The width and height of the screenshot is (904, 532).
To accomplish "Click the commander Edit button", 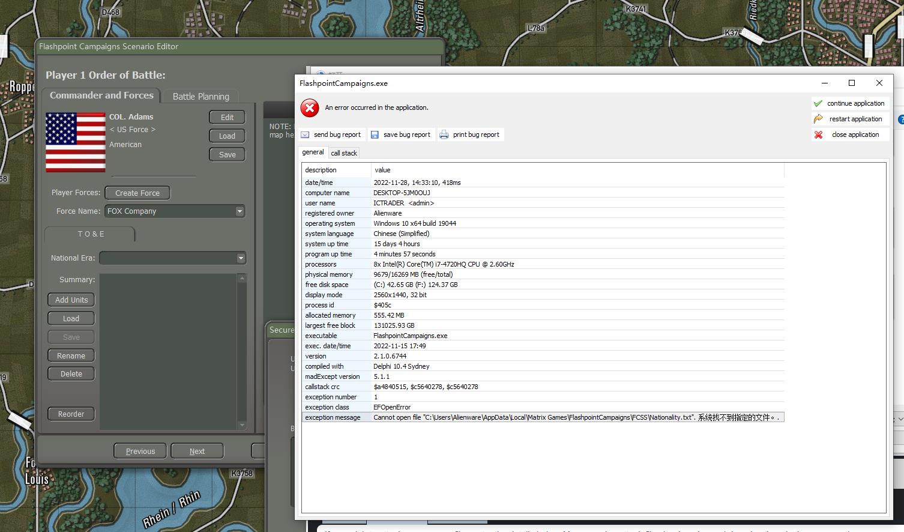I will (x=228, y=117).
